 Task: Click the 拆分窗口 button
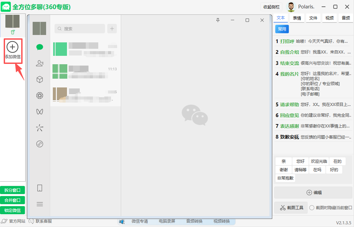tap(12, 190)
